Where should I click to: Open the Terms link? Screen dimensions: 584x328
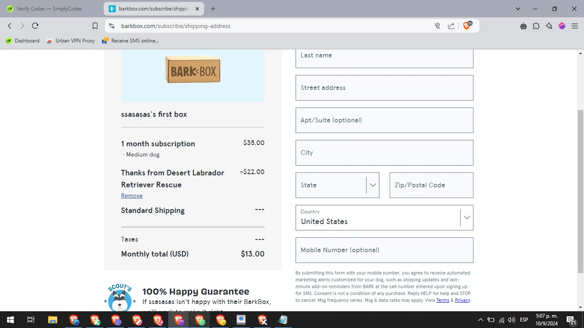click(x=443, y=300)
